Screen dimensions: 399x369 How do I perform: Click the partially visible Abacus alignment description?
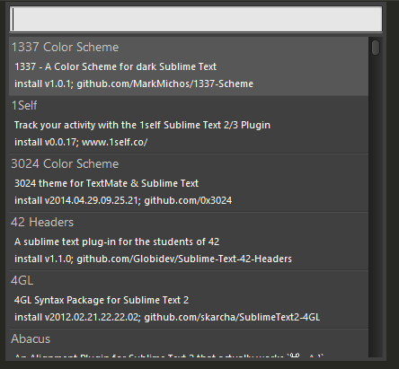(169, 356)
